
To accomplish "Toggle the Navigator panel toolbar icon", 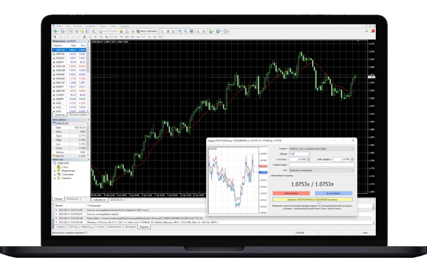I will pos(82,31).
